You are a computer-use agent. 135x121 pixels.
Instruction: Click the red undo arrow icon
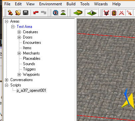pos(36,13)
